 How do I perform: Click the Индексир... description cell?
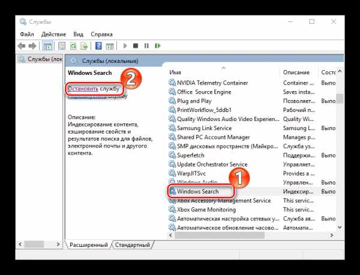[298, 191]
